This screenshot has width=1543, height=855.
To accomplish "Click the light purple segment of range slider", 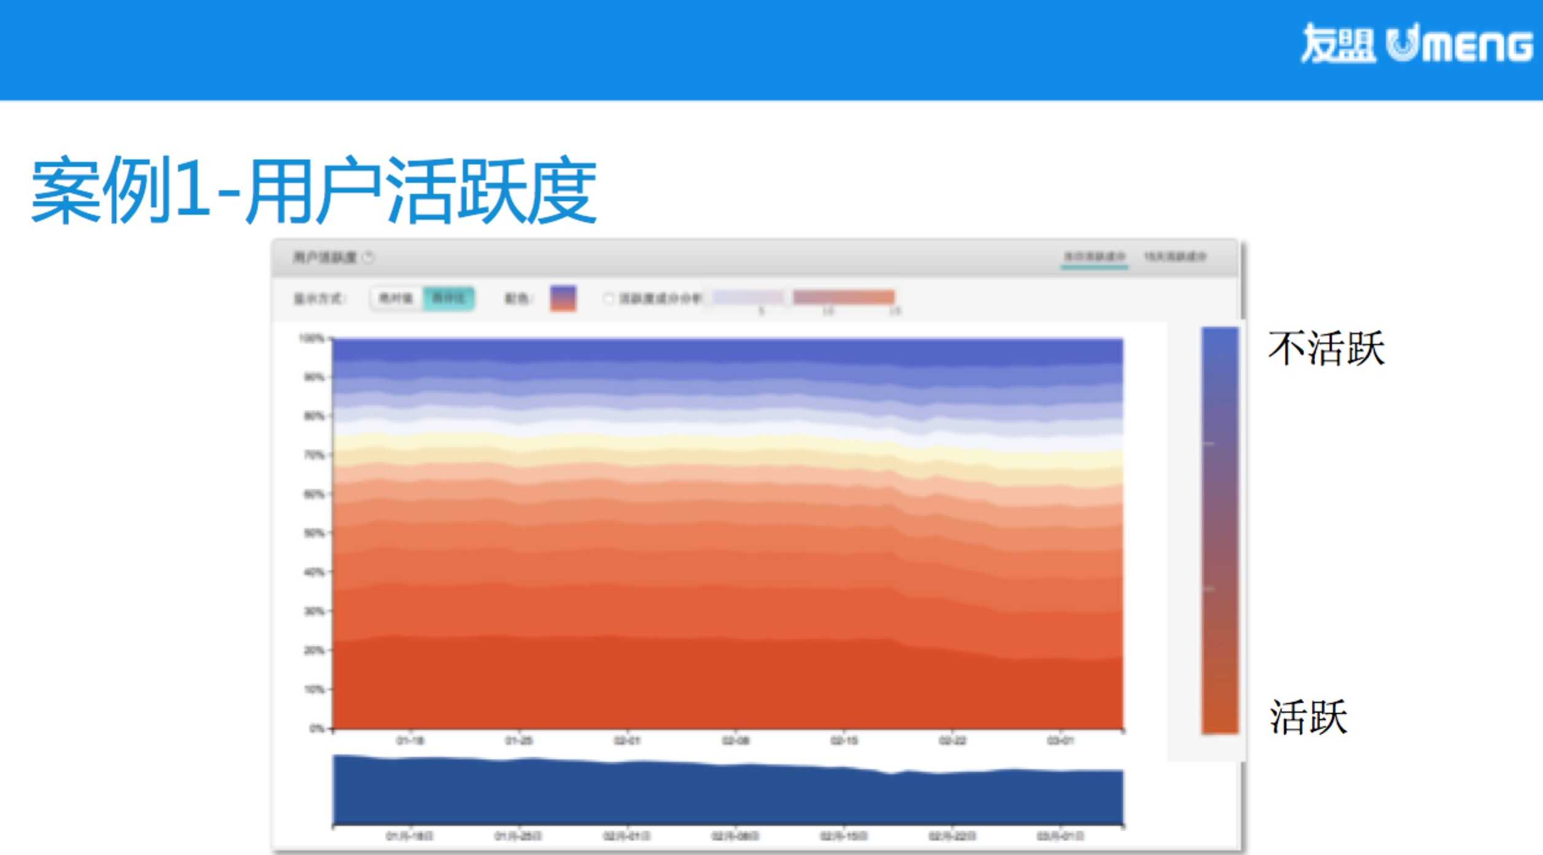I will [x=748, y=298].
